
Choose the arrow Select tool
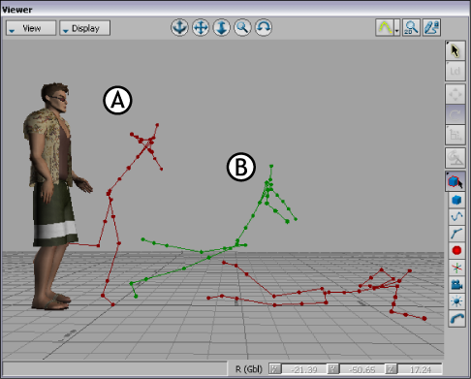(455, 50)
